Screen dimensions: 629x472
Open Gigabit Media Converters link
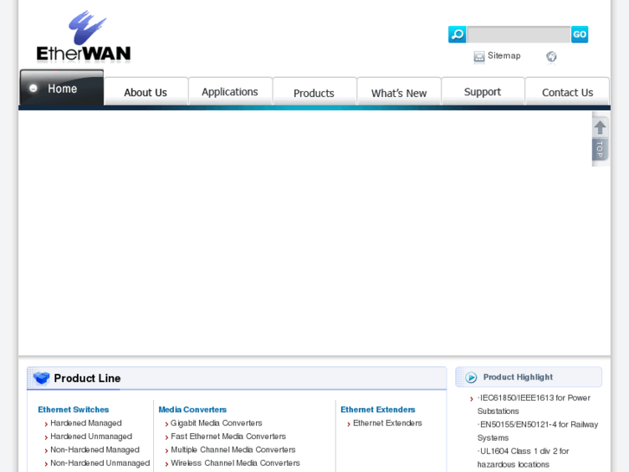point(216,423)
